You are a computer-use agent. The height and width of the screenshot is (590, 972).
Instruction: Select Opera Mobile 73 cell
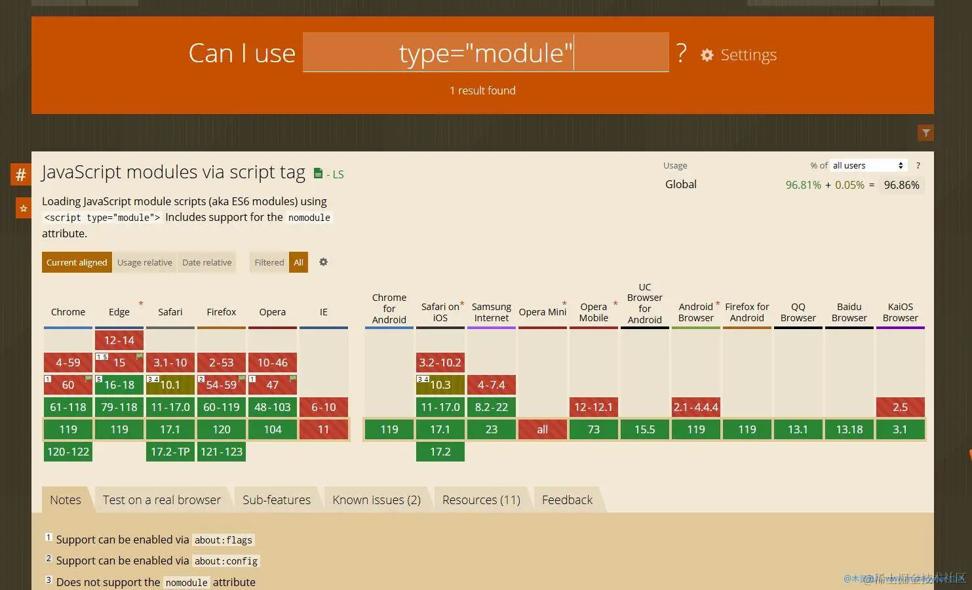594,429
